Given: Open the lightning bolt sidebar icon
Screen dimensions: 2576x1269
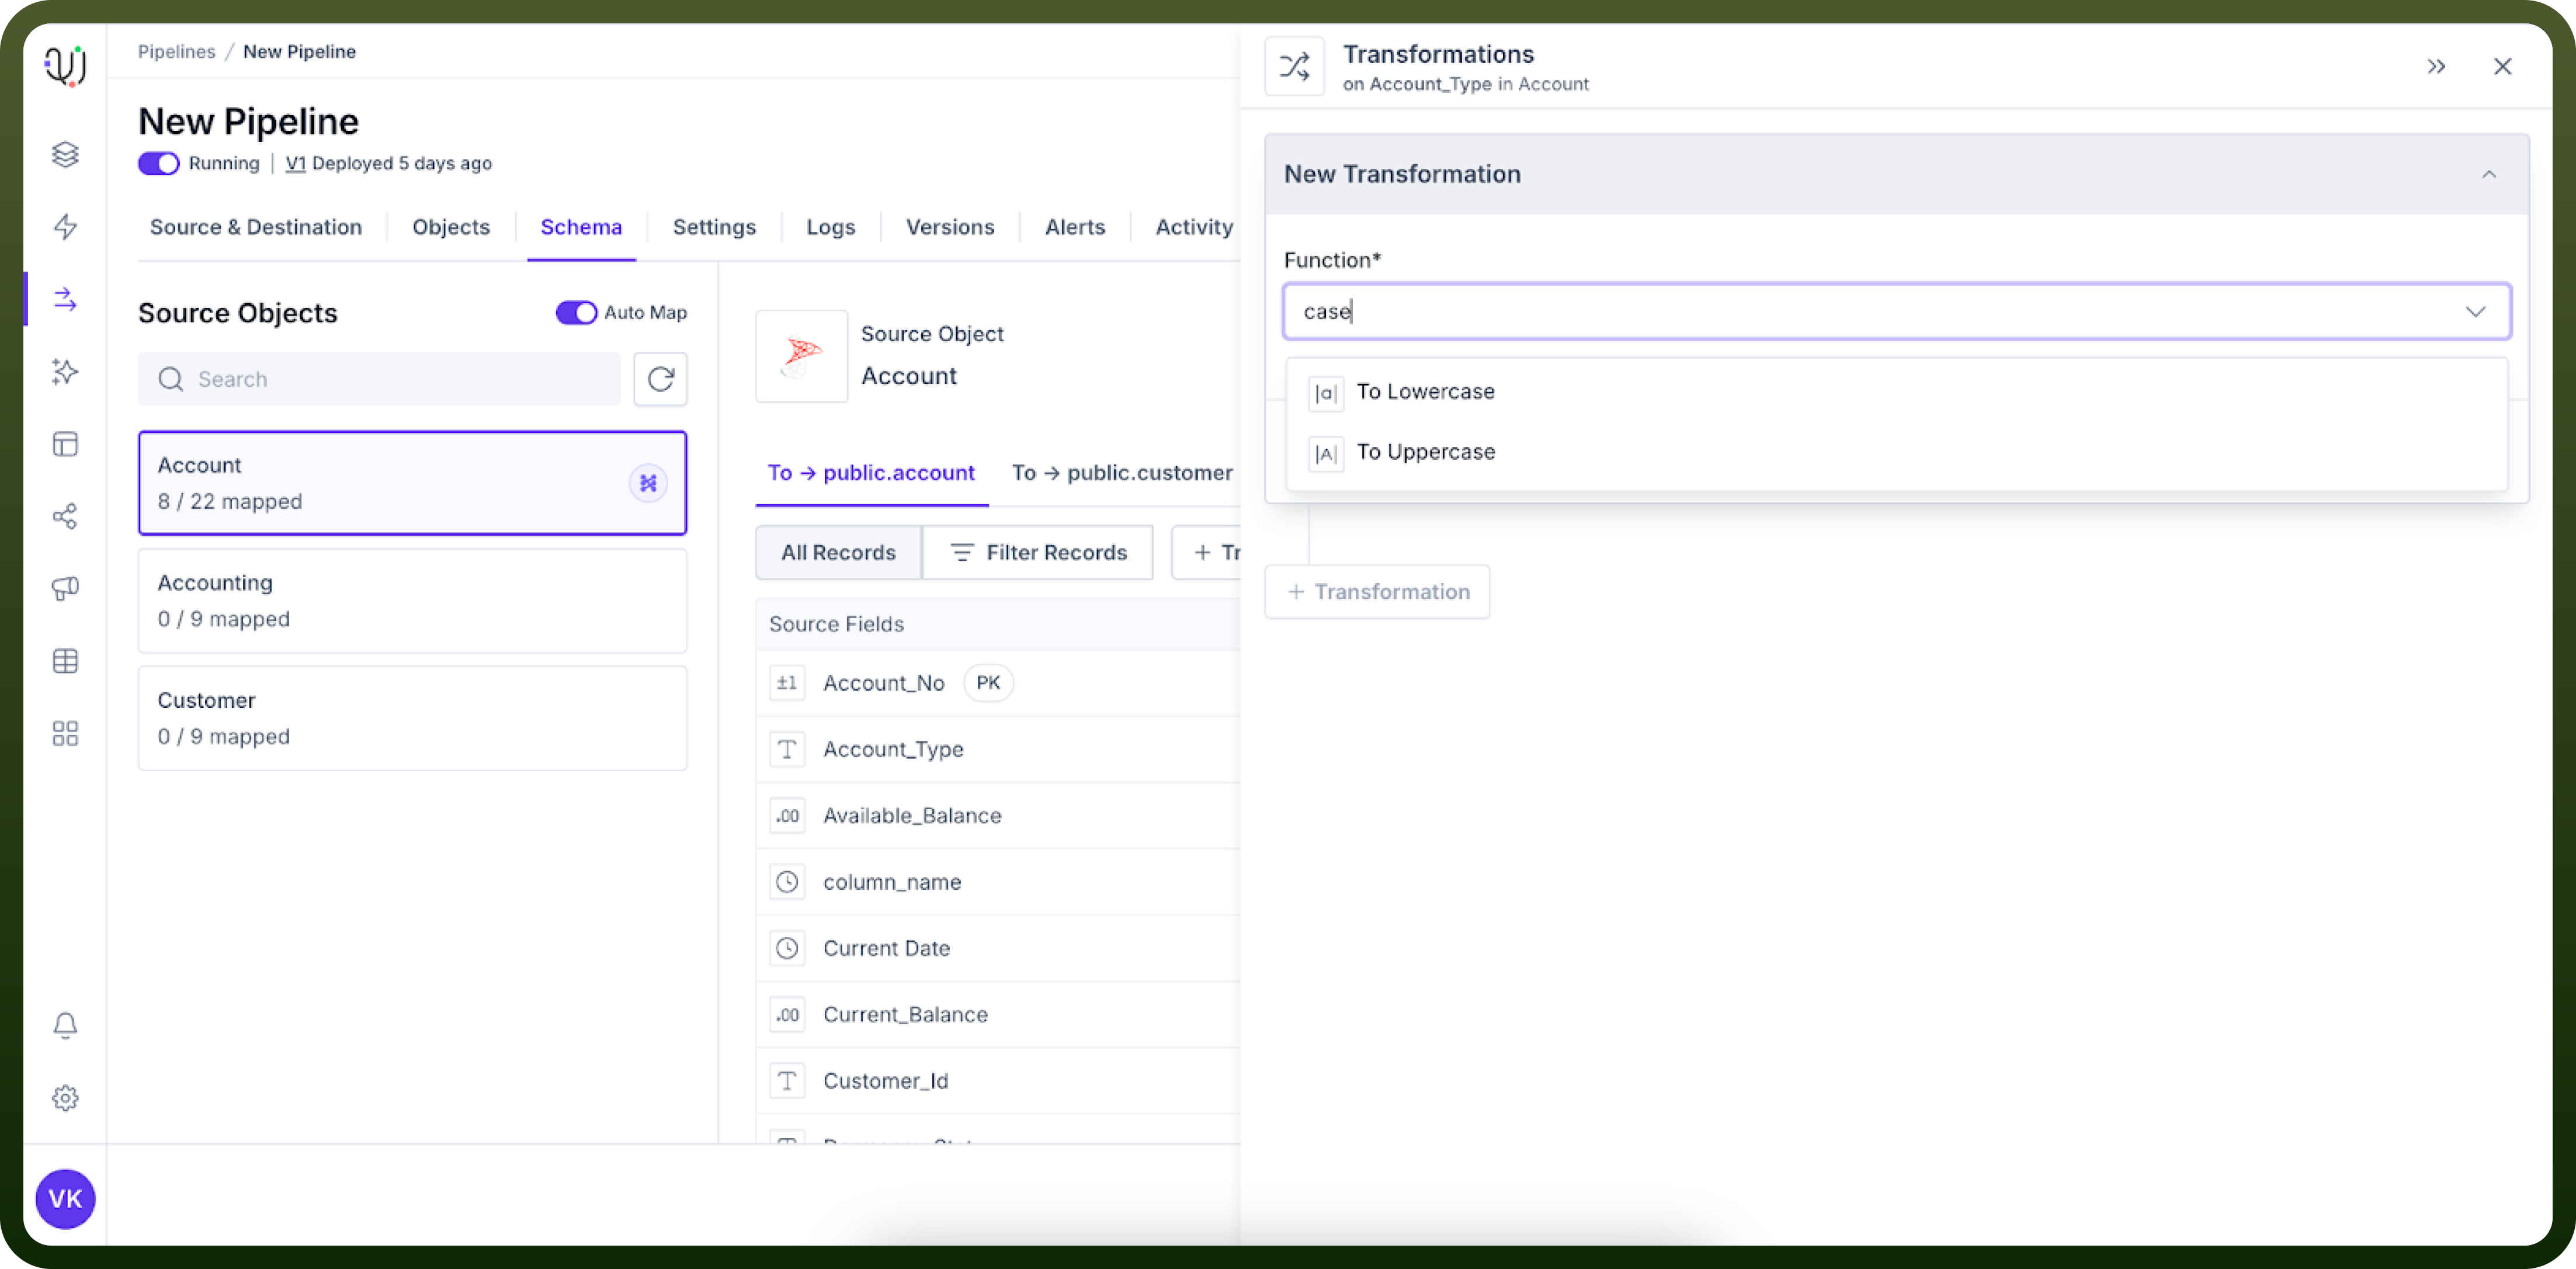Looking at the screenshot, I should click(x=65, y=227).
